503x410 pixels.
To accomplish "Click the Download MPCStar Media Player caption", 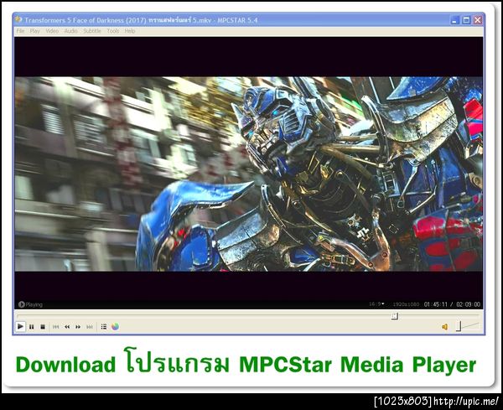I will tap(246, 361).
